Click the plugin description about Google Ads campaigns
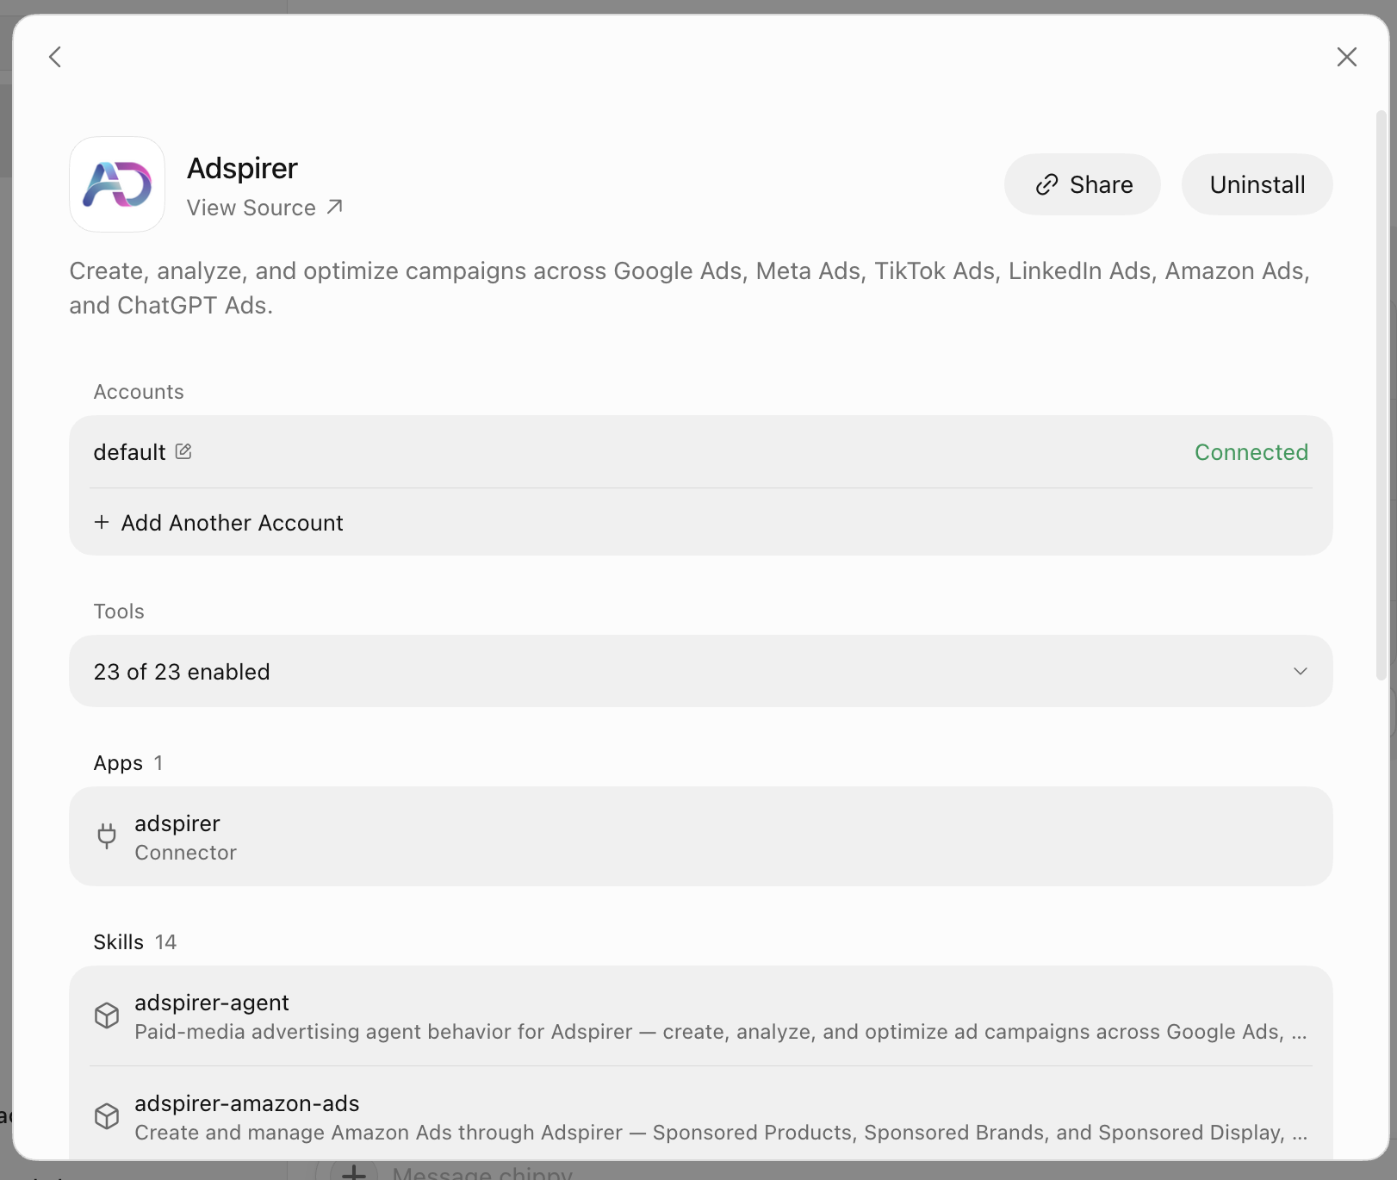Viewport: 1397px width, 1180px height. tap(689, 288)
